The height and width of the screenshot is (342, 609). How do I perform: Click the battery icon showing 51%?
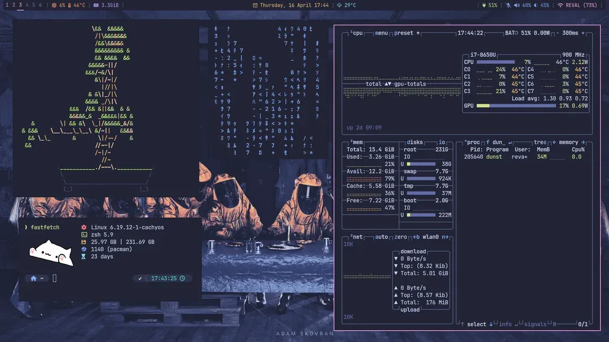tap(484, 6)
